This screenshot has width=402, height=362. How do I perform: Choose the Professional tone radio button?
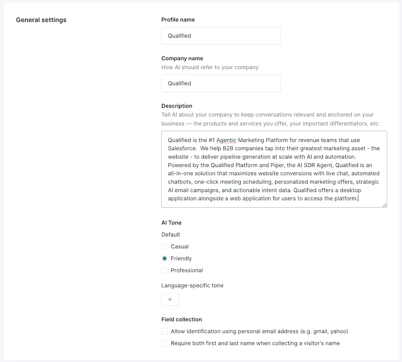pyautogui.click(x=165, y=270)
